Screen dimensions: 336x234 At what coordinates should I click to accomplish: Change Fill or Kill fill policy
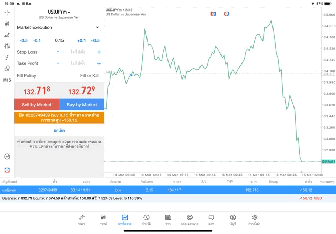click(89, 76)
